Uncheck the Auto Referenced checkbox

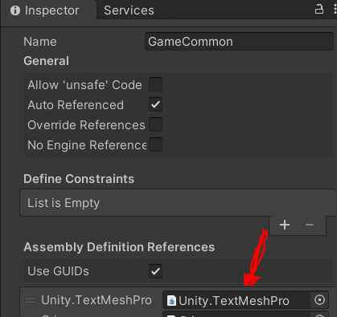155,104
